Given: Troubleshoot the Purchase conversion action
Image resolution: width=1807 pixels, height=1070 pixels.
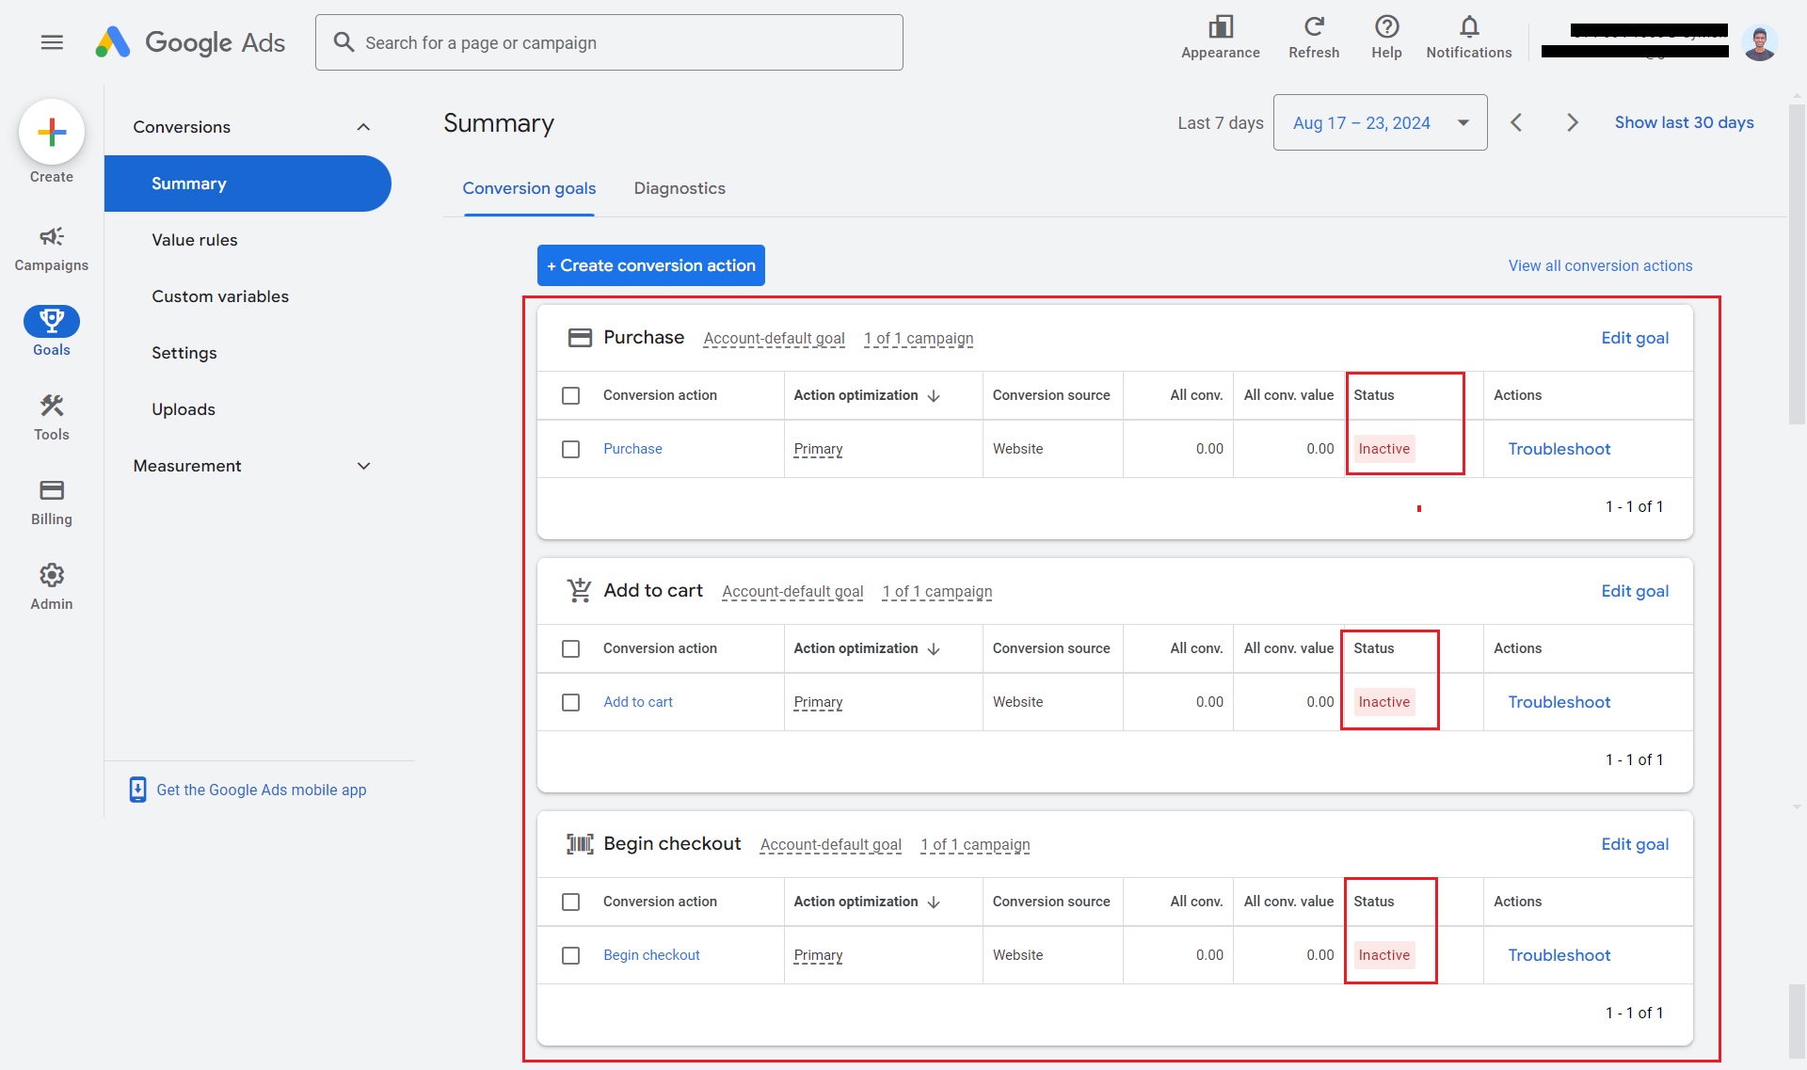Looking at the screenshot, I should 1559,449.
